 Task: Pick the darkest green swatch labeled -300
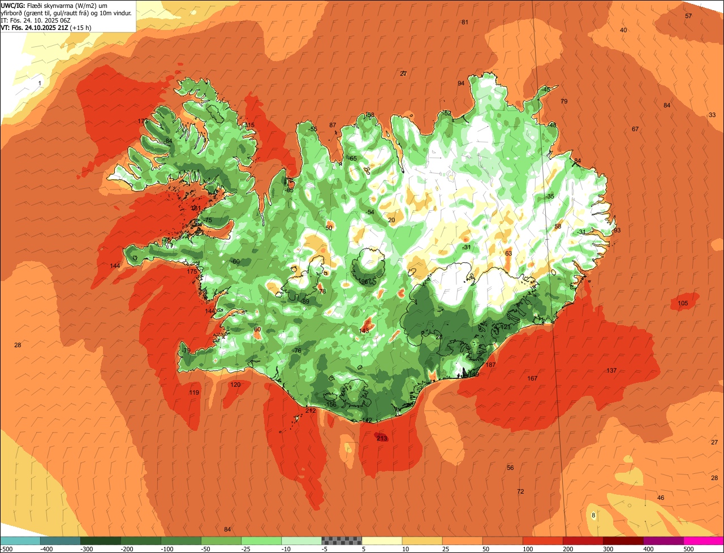coord(100,541)
